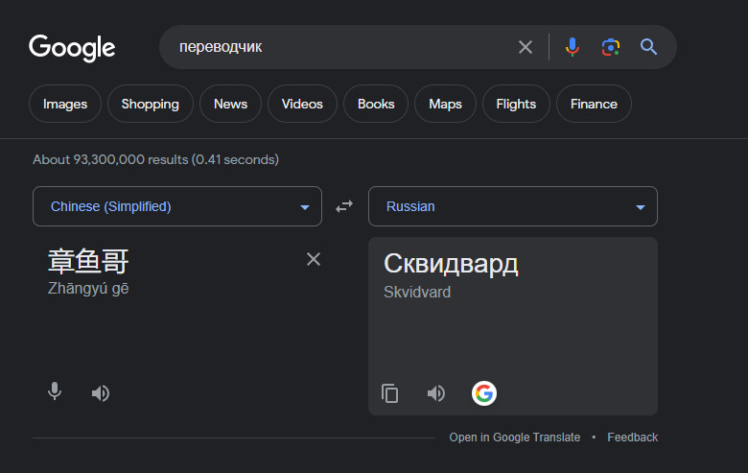Switch to Videos results tab
The width and height of the screenshot is (748, 473).
coord(302,104)
